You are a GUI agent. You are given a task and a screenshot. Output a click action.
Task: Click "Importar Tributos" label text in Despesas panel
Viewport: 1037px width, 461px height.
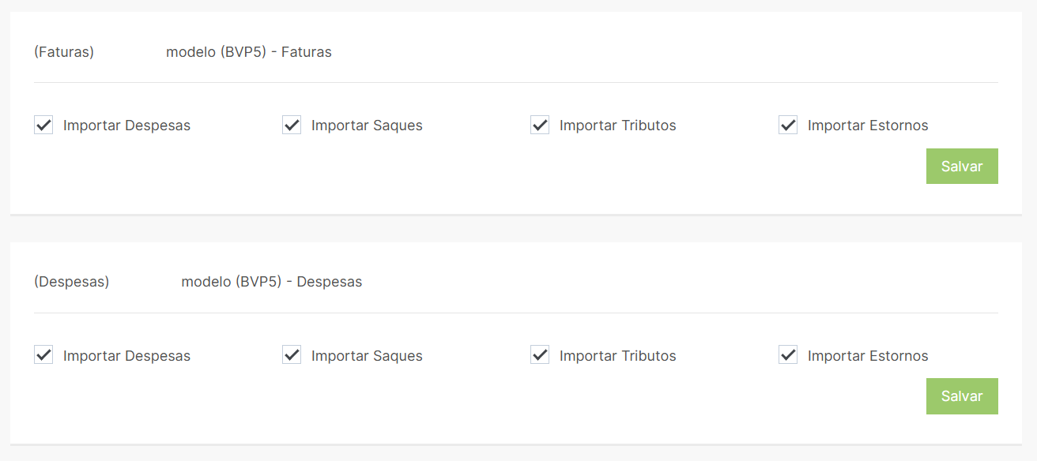point(617,356)
